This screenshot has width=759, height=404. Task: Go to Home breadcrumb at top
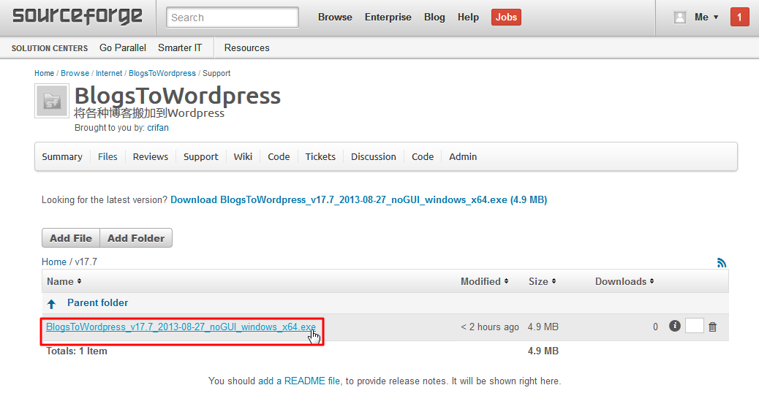point(44,73)
